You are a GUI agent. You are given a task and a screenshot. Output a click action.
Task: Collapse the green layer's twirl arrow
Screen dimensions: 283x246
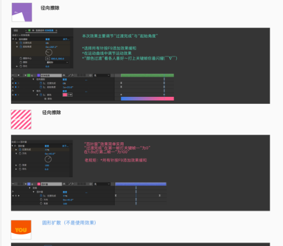pos(25,75)
